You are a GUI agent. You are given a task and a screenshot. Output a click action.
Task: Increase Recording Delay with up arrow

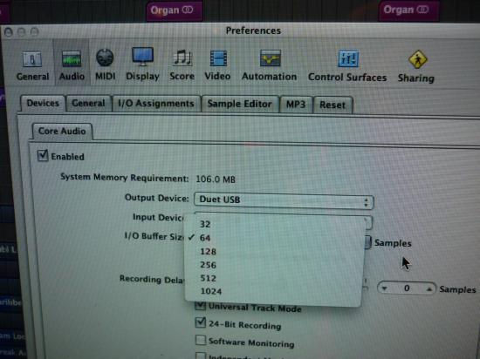pos(429,288)
